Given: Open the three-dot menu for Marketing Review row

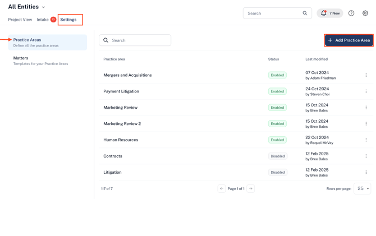Looking at the screenshot, I should pyautogui.click(x=366, y=107).
